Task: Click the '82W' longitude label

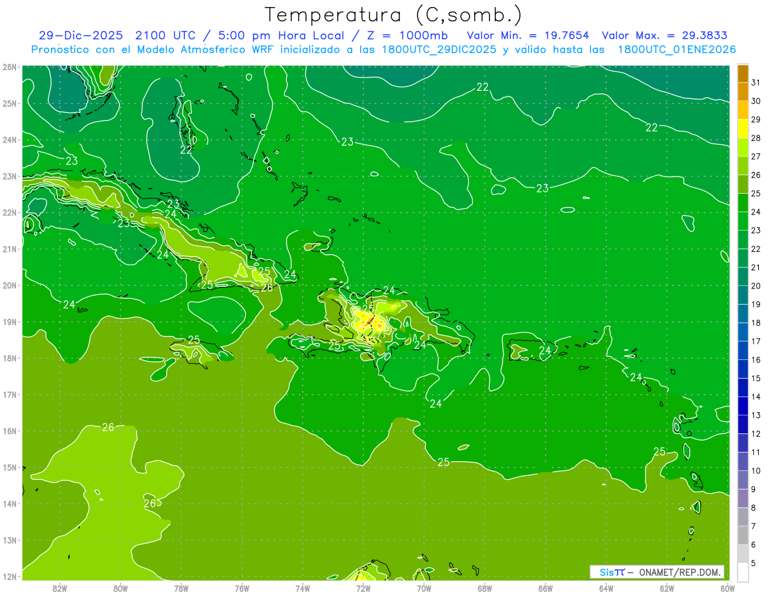Action: click(x=60, y=589)
